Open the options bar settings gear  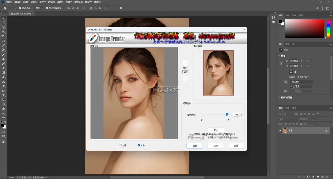tap(121, 8)
